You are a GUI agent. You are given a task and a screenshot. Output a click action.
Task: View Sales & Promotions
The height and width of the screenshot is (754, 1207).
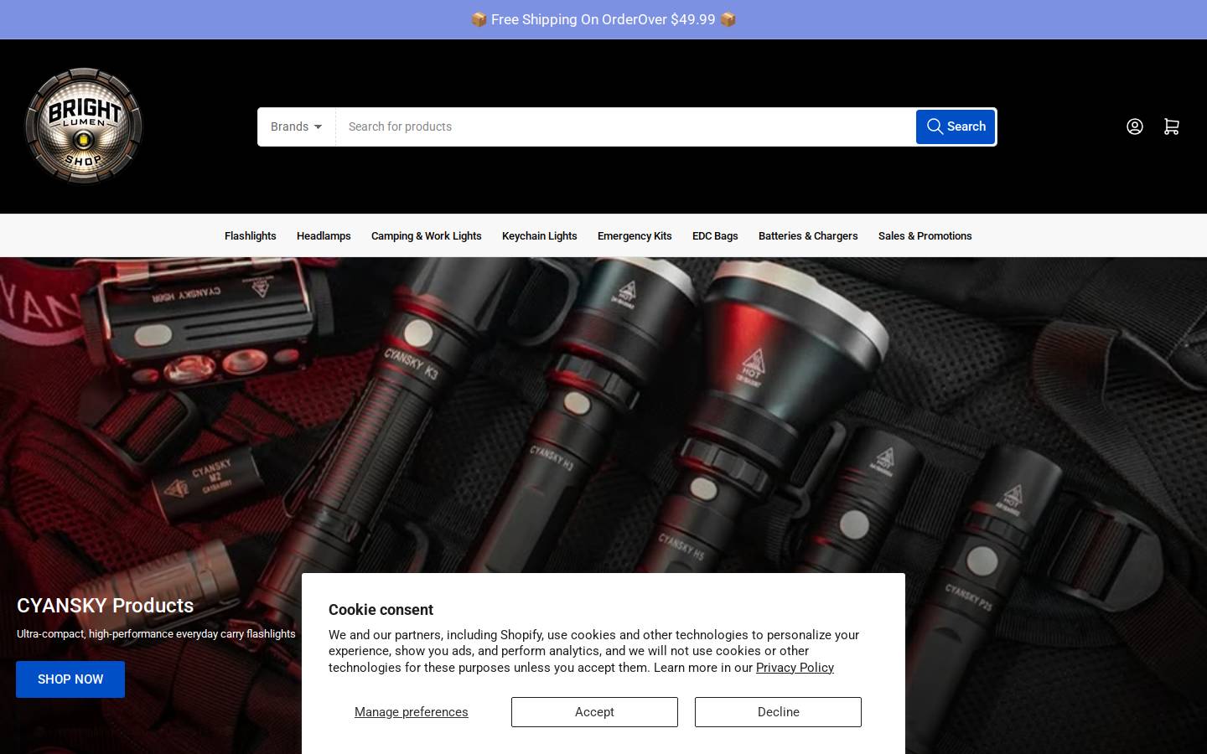pos(925,236)
